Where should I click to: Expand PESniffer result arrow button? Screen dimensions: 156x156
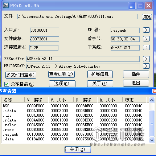146,59
